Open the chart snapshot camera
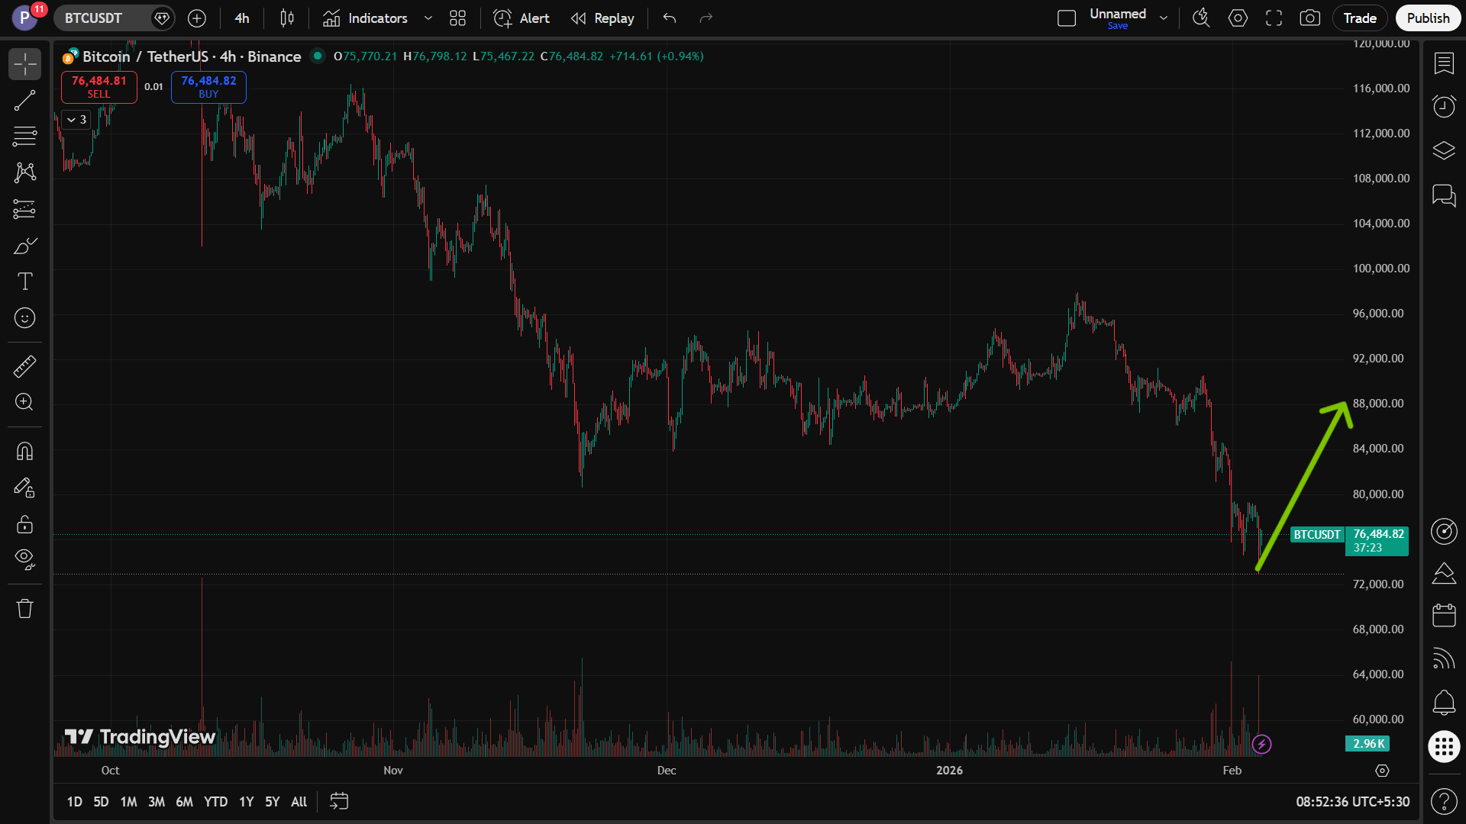This screenshot has width=1466, height=824. click(1309, 18)
